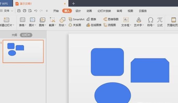Viewport: 178px width, 103px height.
Task: Insert a picture with 图片 icon
Action: (32, 20)
